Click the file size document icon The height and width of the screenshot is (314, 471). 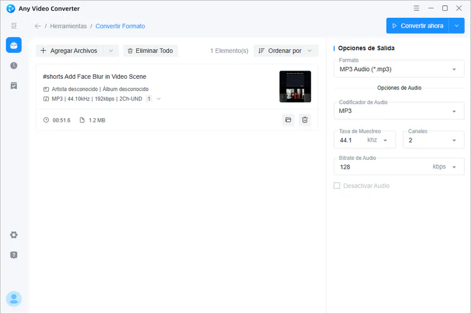pos(82,121)
